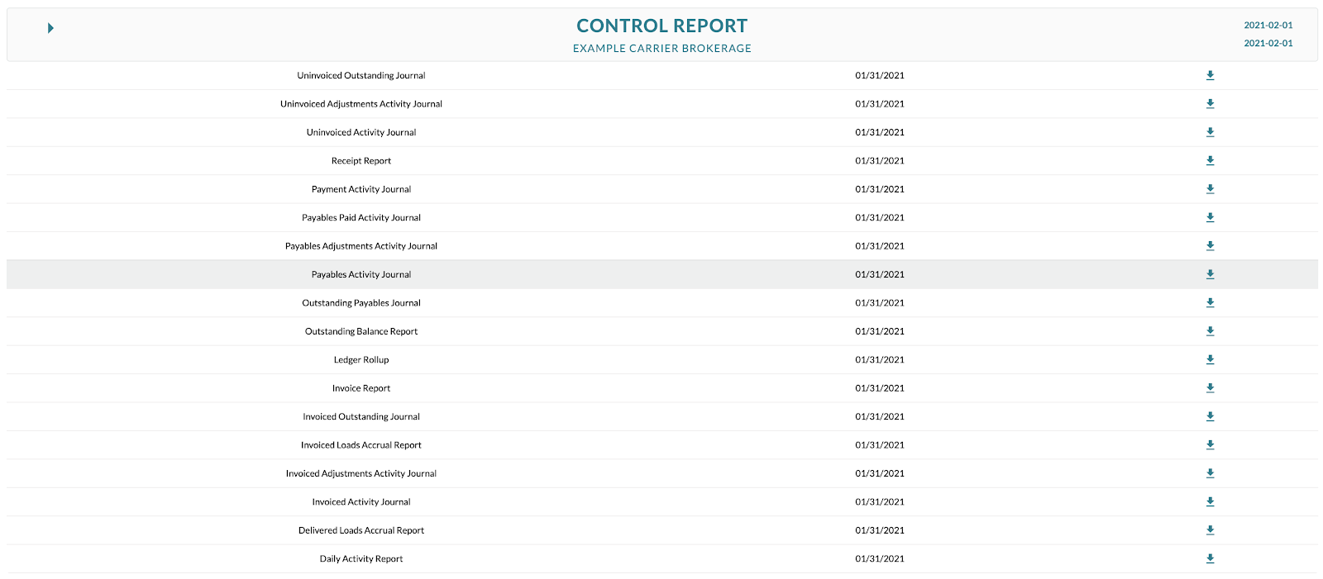Open the Outstanding Payables Journal report
This screenshot has height=579, width=1323.
(361, 302)
